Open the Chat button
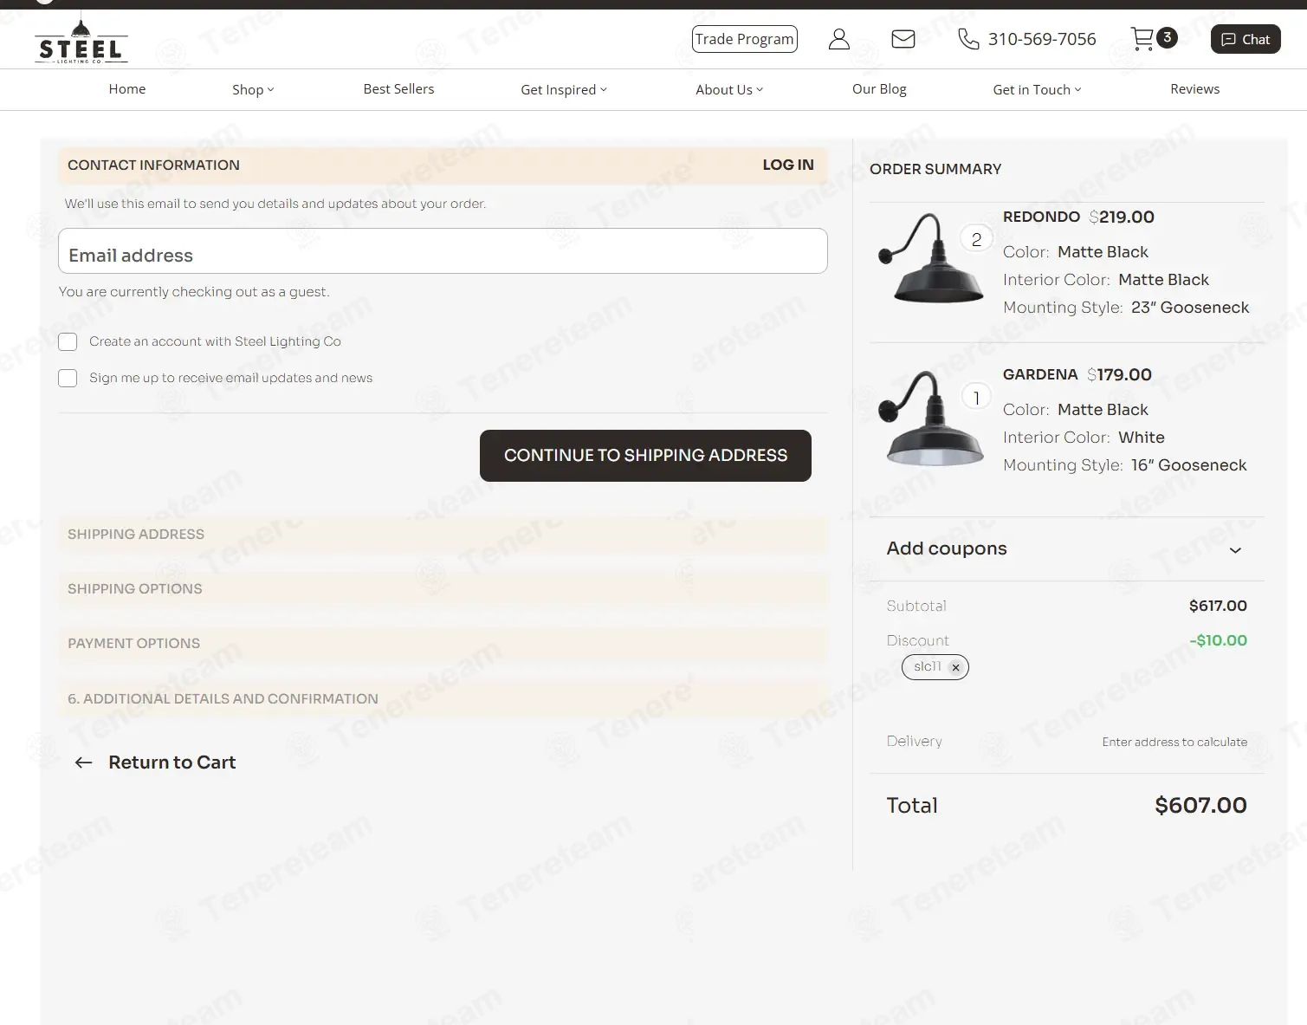 tap(1246, 39)
